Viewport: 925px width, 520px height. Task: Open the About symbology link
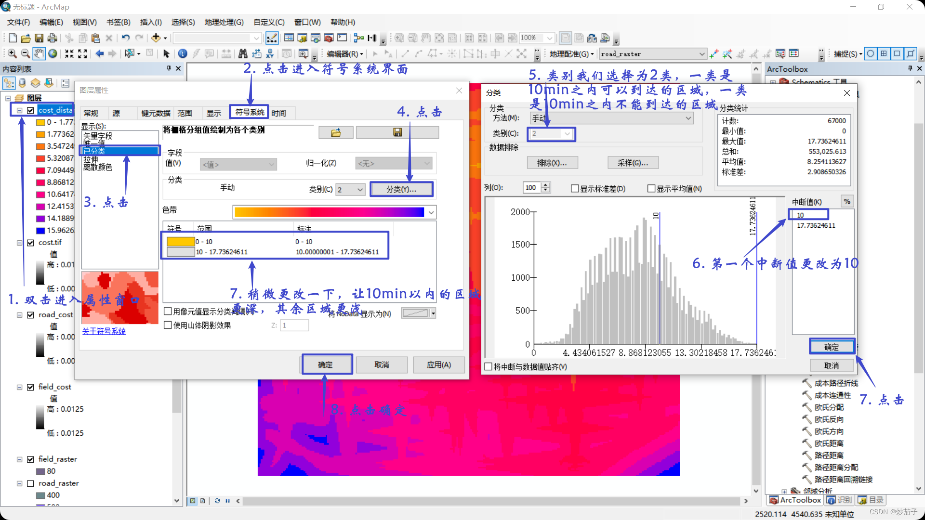[104, 331]
